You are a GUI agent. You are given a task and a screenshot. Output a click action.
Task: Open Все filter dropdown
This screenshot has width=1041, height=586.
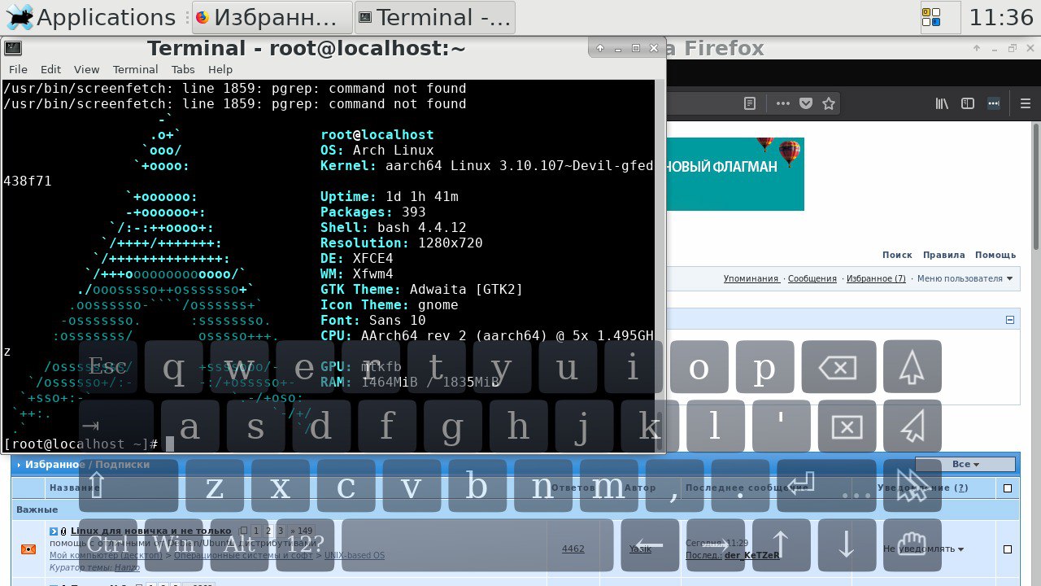[x=965, y=464]
